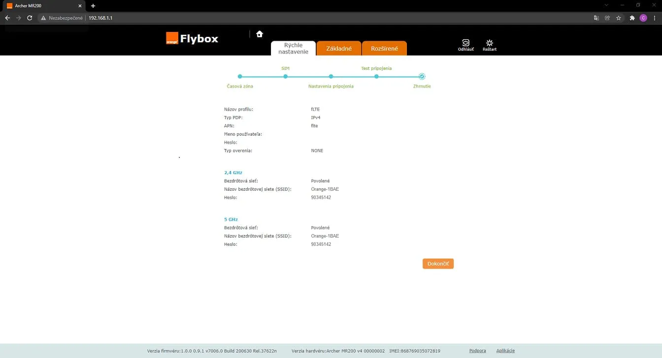Switch to the Rozšírené tab
Image resolution: width=662 pixels, height=358 pixels.
[x=385, y=48]
